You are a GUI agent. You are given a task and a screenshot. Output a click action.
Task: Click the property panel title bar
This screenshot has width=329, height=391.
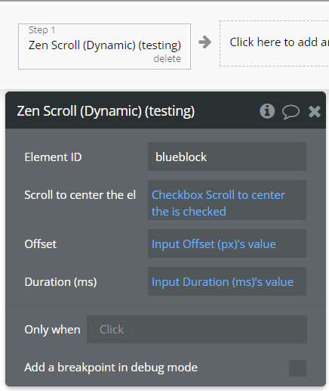(x=165, y=110)
